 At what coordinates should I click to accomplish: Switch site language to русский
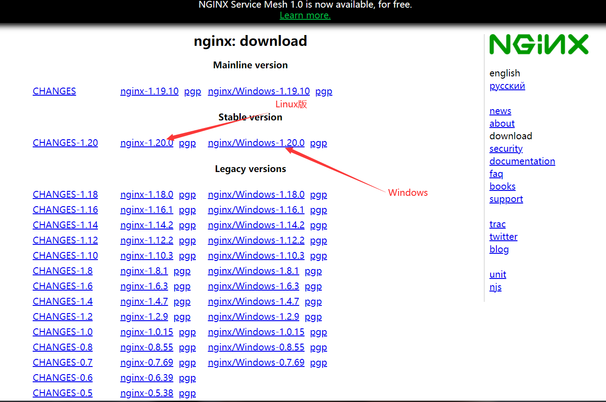pyautogui.click(x=507, y=86)
